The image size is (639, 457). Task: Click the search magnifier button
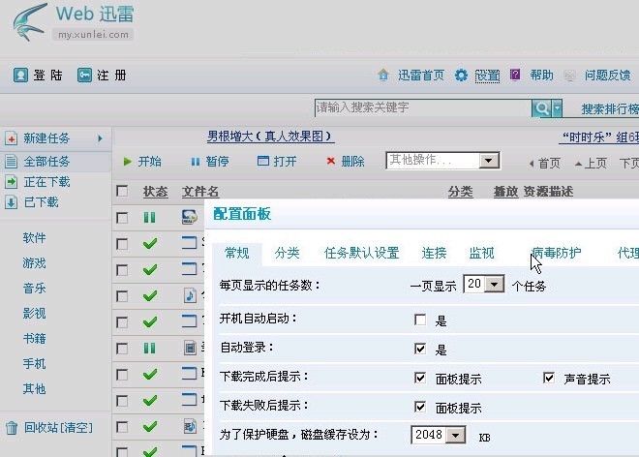[x=544, y=107]
